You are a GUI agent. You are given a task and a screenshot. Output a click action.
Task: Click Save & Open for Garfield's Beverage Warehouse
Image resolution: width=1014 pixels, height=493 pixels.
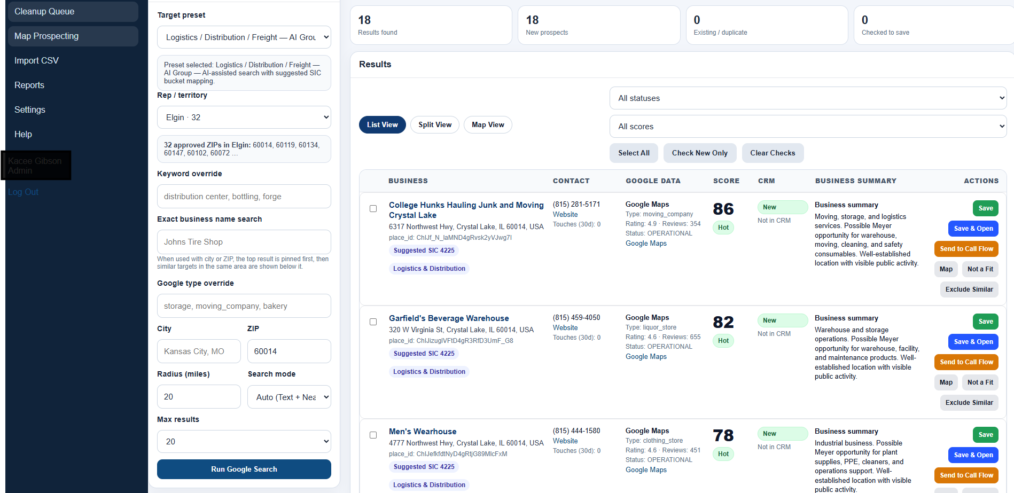click(x=973, y=342)
